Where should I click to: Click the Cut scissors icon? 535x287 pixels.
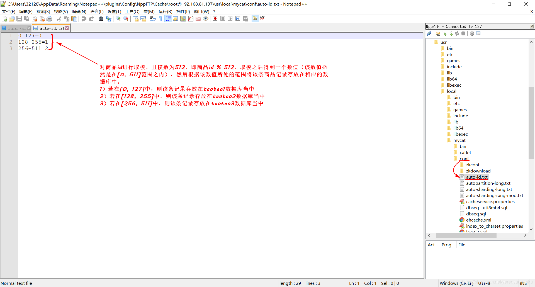pyautogui.click(x=59, y=19)
